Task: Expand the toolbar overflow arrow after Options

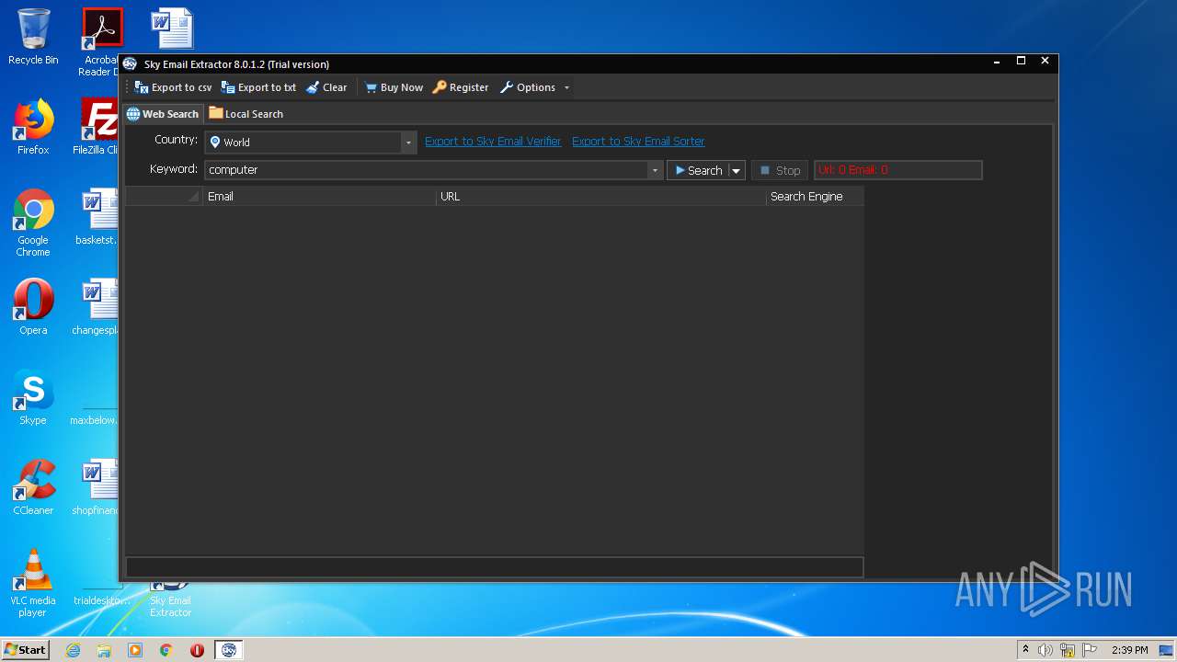Action: [x=566, y=88]
